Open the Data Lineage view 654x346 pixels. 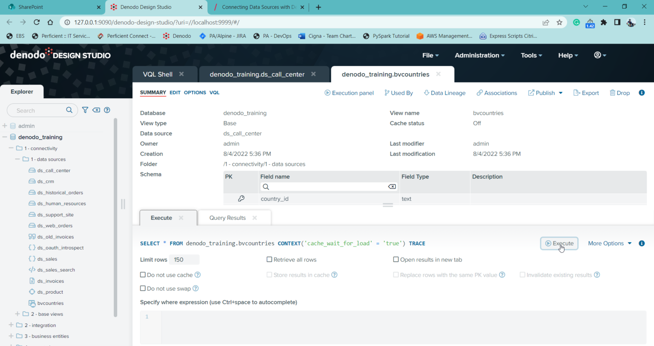pyautogui.click(x=445, y=93)
